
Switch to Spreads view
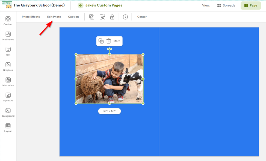point(226,5)
